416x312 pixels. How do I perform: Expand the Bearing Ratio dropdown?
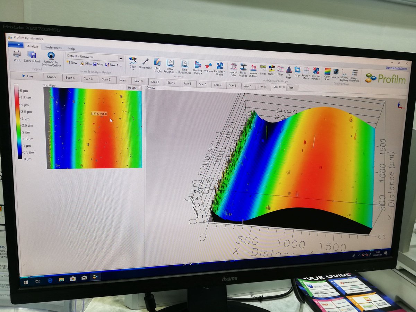pyautogui.click(x=201, y=74)
